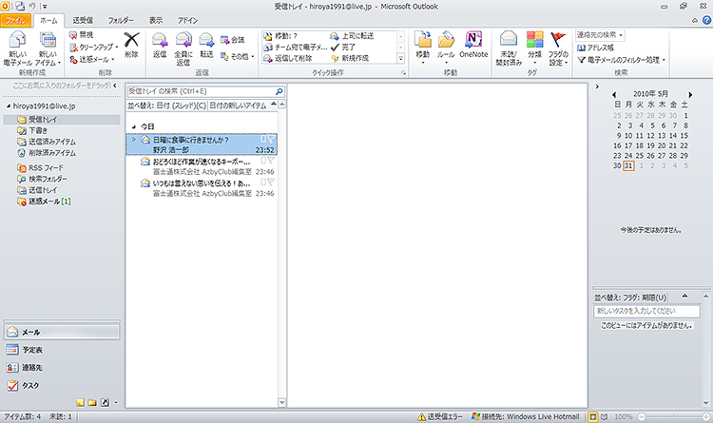Switch to the アドイン tab

point(188,21)
